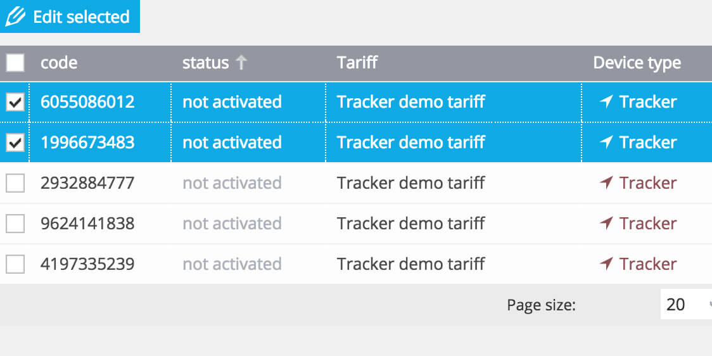This screenshot has width=712, height=356.
Task: Click the tracker arrow icon for 1996673483
Action: click(x=606, y=143)
